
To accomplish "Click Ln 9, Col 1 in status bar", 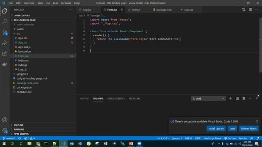I will click(x=163, y=138).
